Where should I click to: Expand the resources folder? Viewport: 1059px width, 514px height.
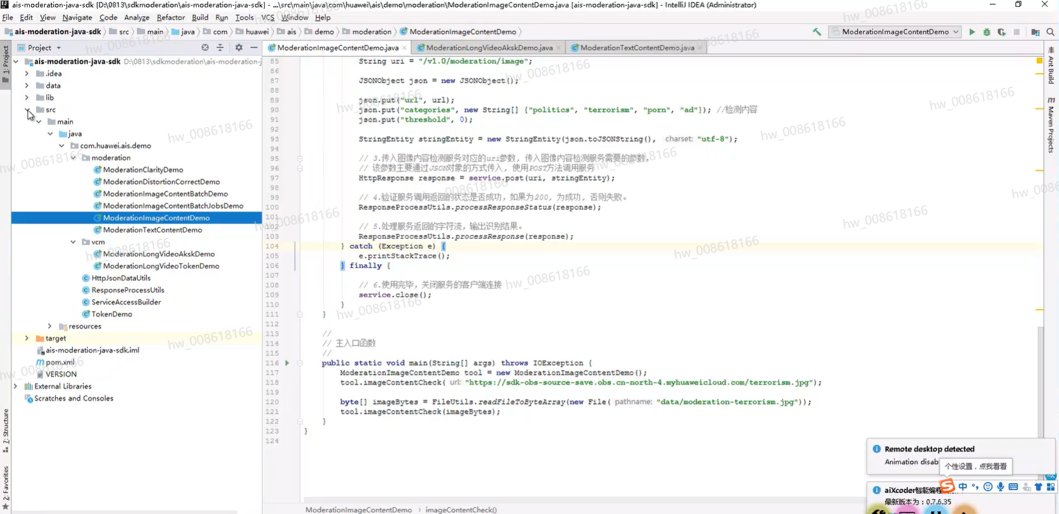pyautogui.click(x=50, y=326)
